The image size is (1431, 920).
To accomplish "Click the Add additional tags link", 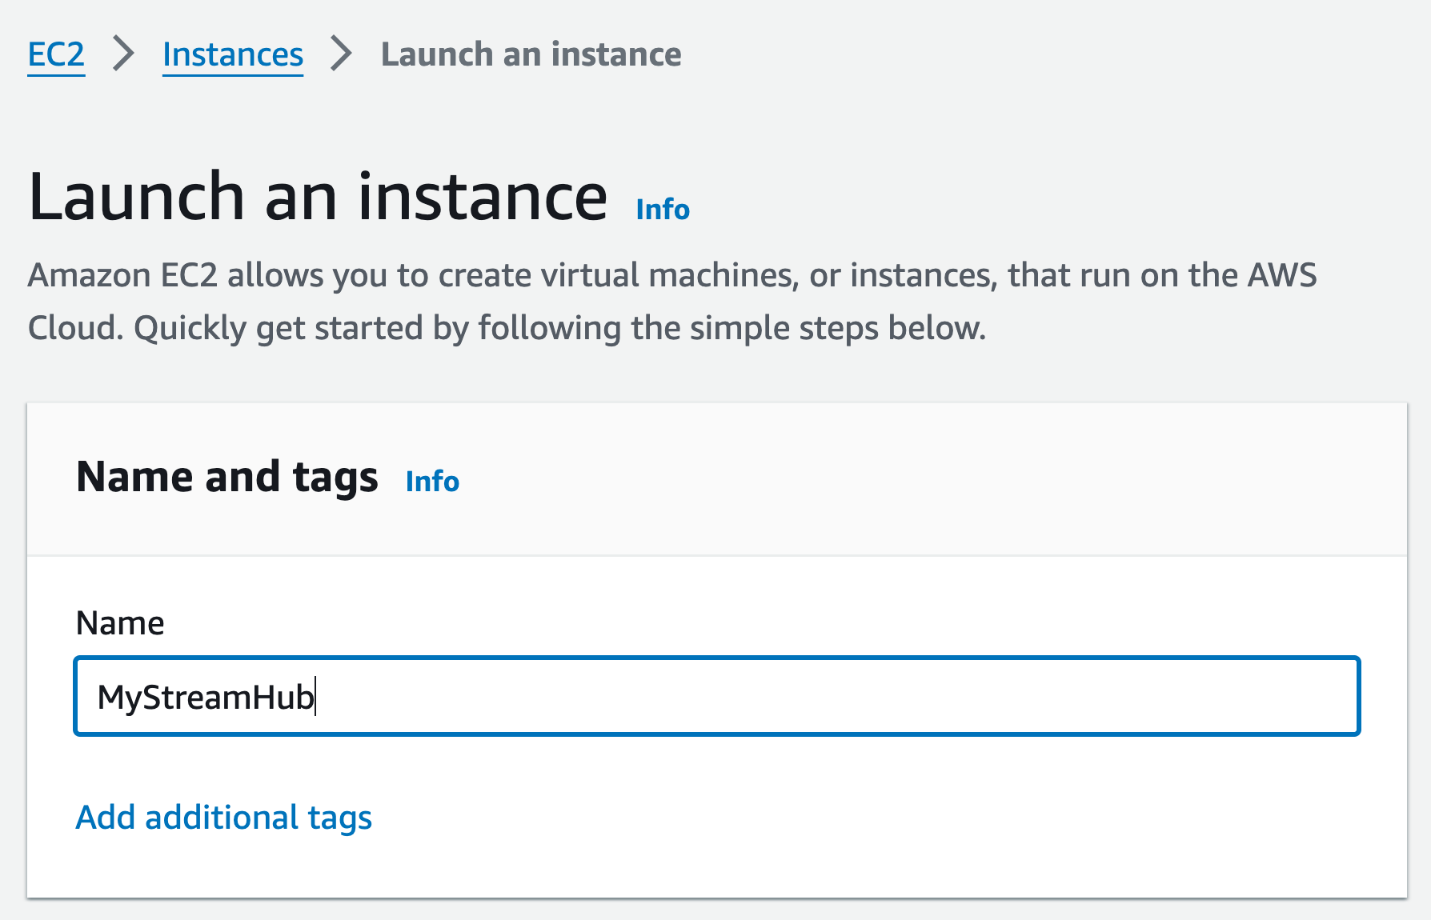I will [224, 818].
